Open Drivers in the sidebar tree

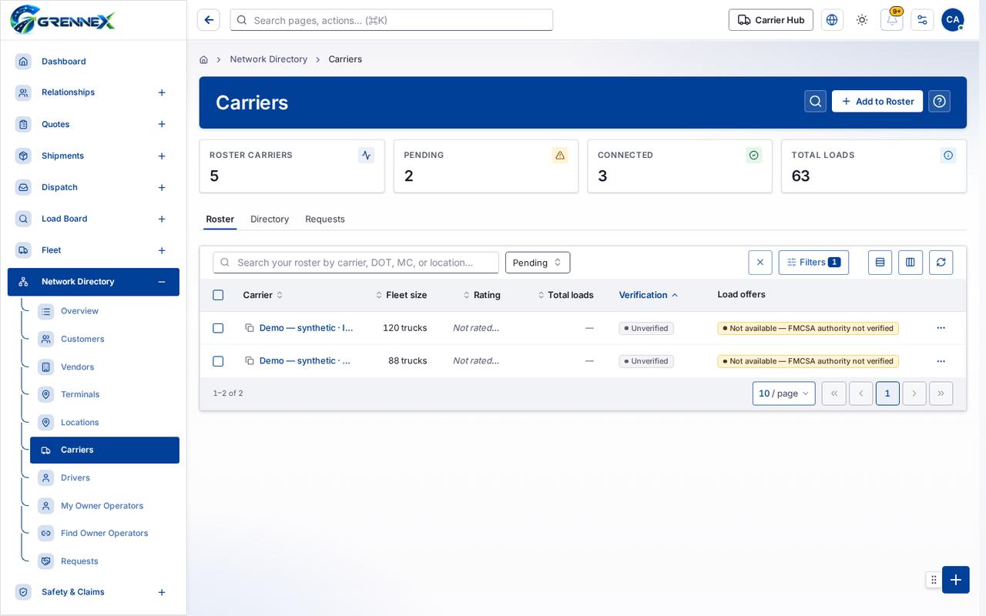click(x=105, y=478)
